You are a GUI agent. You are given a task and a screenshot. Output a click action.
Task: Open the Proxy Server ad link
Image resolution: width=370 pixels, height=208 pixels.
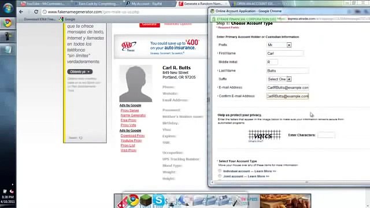point(129,110)
